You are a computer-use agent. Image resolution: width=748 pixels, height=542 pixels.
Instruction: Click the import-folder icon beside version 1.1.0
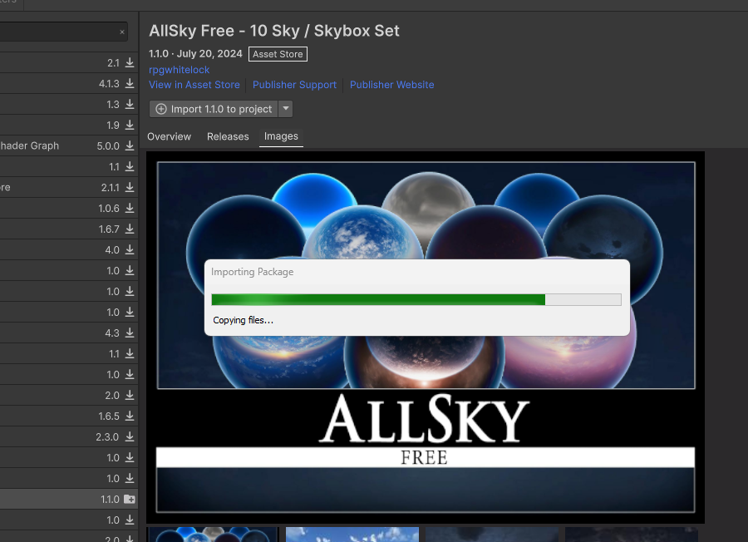(x=130, y=499)
